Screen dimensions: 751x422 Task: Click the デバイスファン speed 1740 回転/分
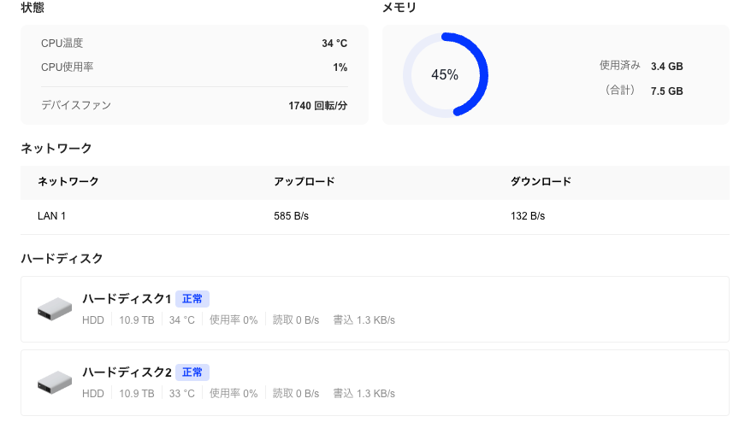click(x=317, y=106)
